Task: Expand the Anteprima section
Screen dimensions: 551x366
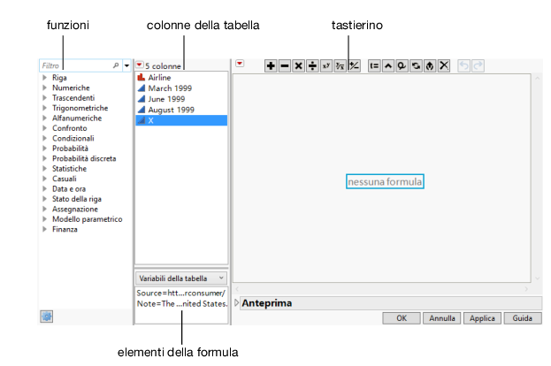Action: pos(236,302)
